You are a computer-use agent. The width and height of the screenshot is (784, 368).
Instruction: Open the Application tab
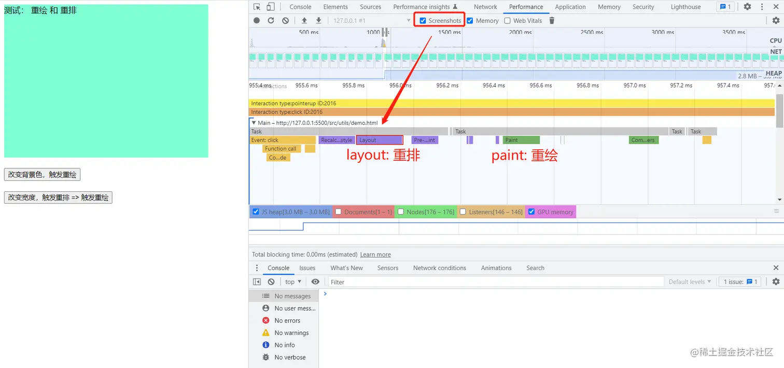[570, 7]
